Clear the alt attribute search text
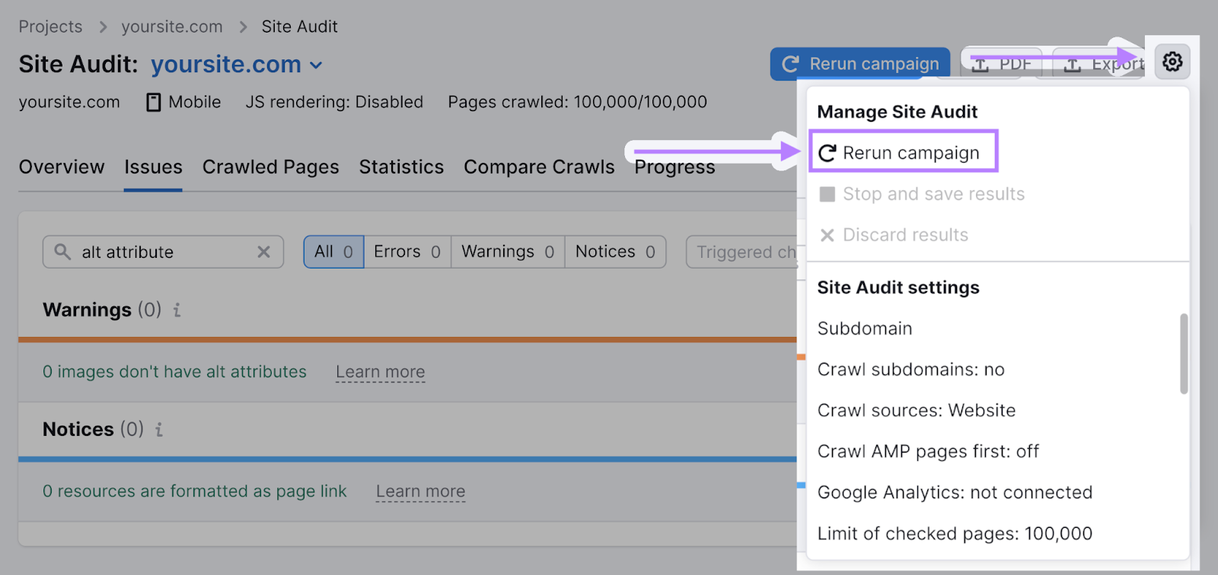Viewport: 1218px width, 575px height. (263, 252)
